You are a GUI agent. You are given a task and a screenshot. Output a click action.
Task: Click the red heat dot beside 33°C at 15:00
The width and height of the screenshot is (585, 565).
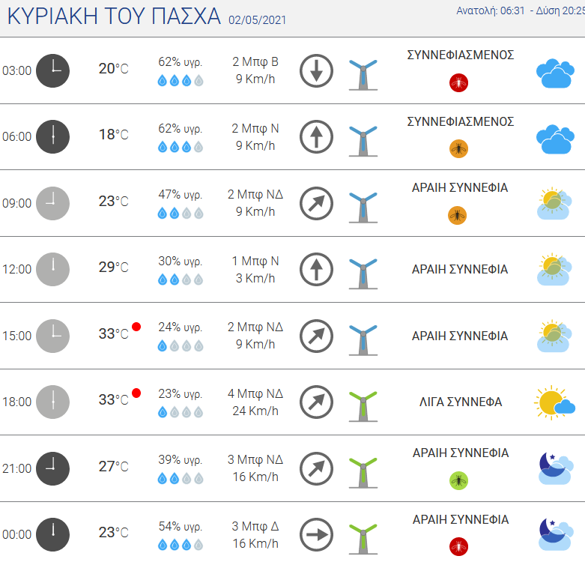point(136,327)
